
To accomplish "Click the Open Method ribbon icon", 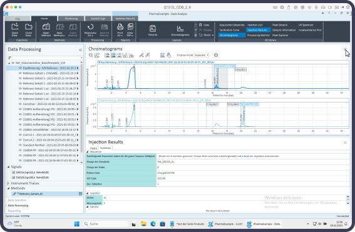I will (x=46, y=29).
